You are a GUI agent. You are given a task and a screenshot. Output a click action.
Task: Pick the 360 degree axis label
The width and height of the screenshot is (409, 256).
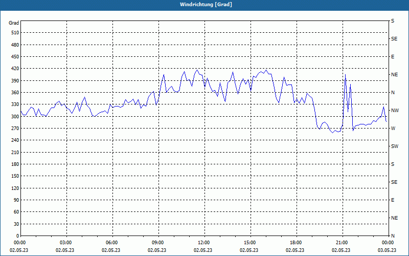pos(15,93)
